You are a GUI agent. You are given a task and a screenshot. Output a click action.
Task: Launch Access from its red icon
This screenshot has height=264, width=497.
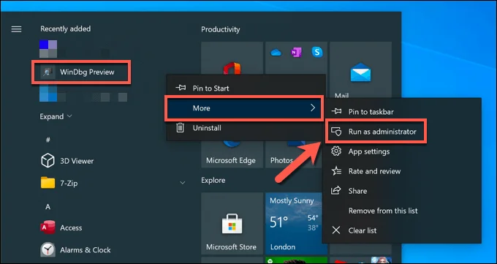[x=48, y=227]
